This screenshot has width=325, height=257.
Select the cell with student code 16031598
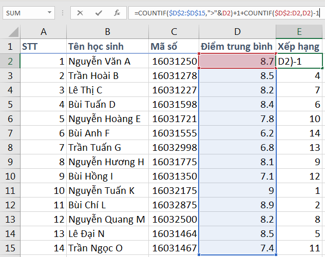(174, 105)
